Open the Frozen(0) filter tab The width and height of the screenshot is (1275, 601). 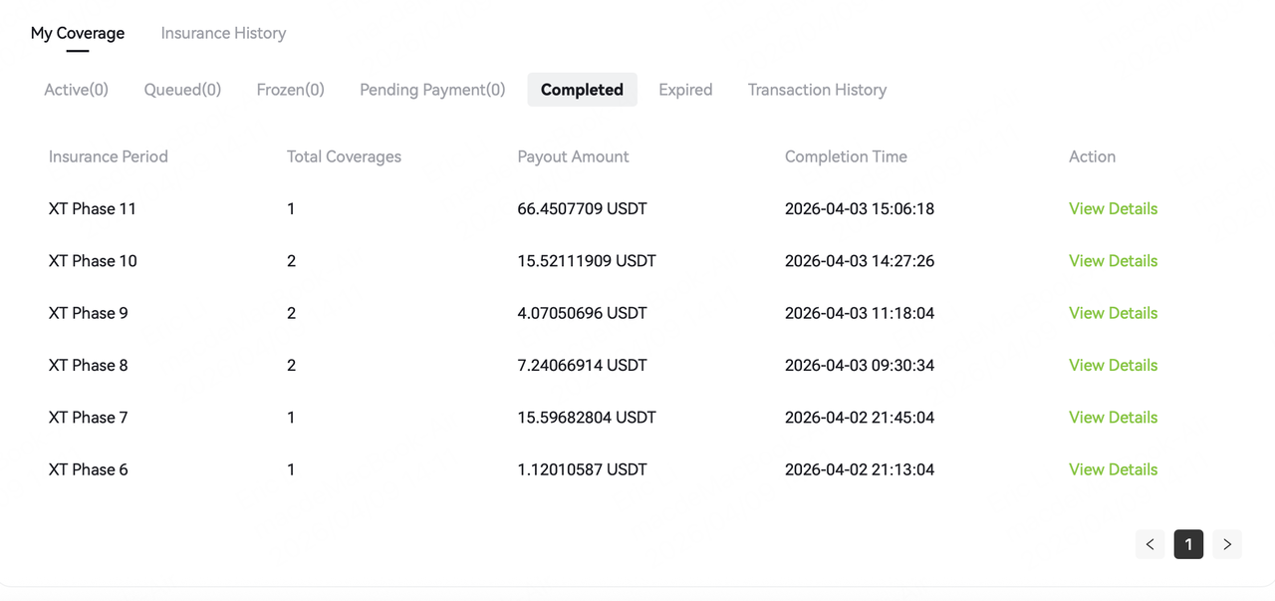point(290,90)
